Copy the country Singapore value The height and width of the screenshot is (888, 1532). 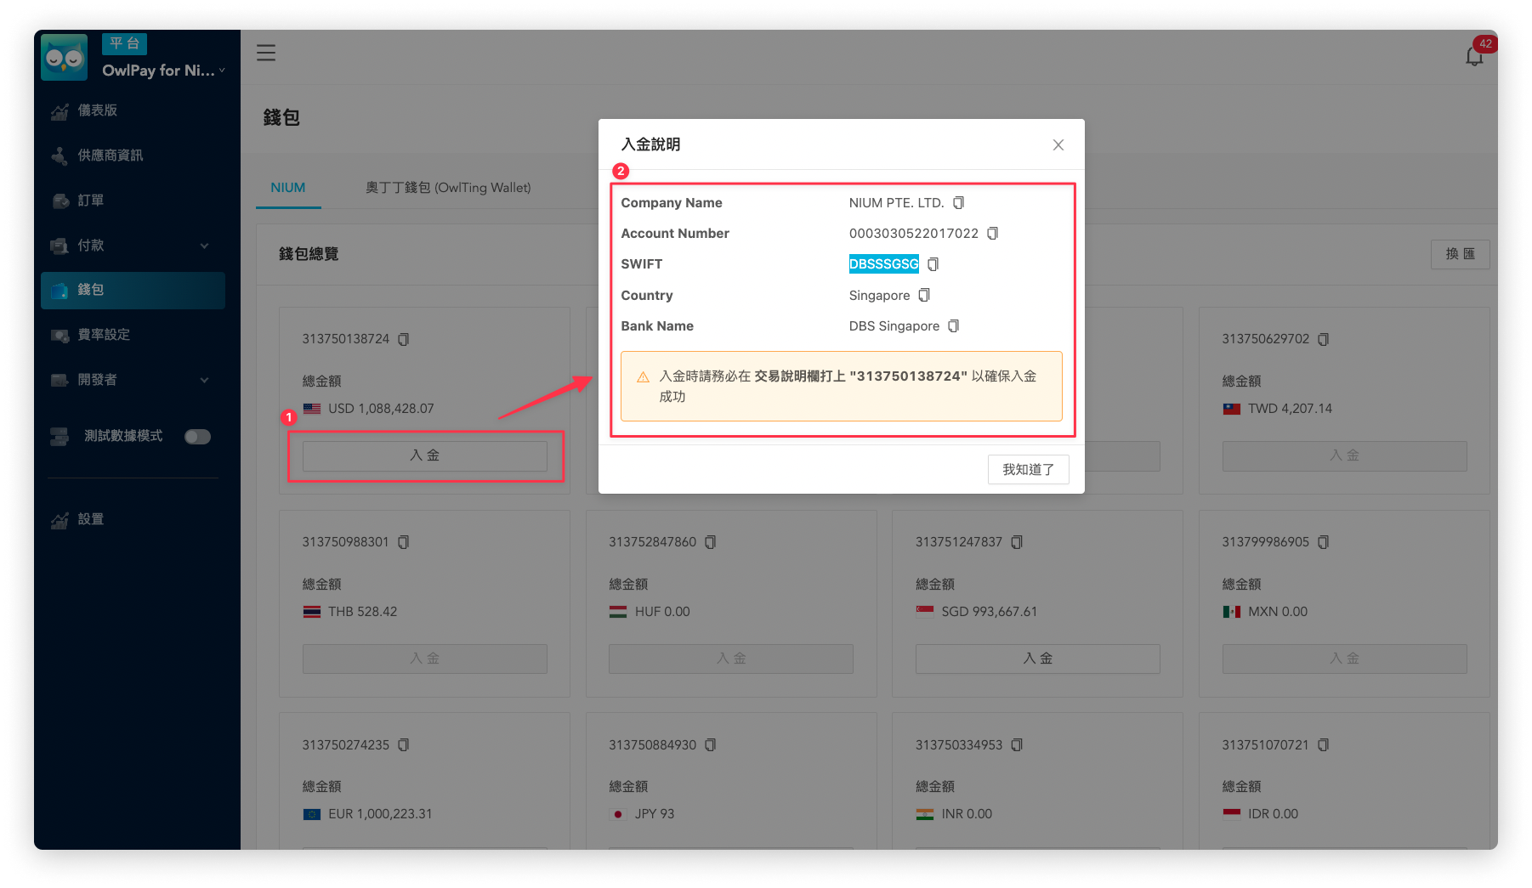tap(924, 296)
